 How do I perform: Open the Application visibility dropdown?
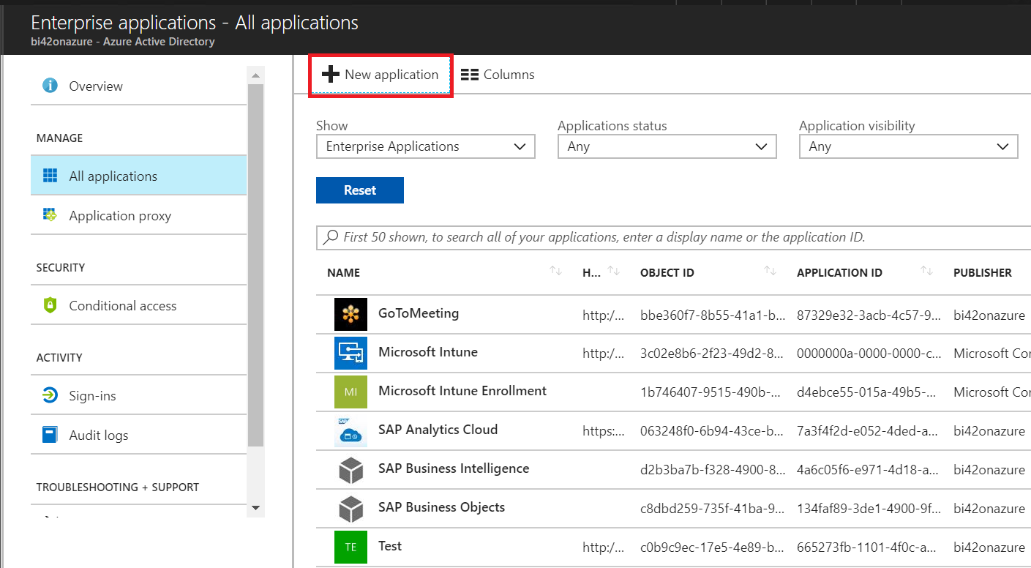tap(908, 146)
